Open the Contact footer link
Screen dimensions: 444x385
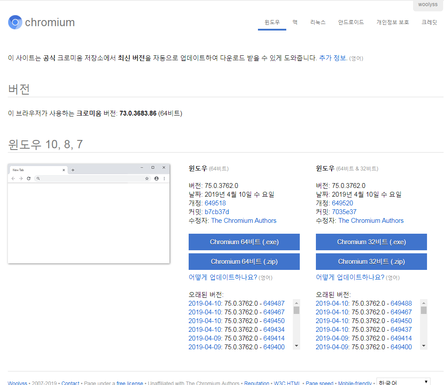click(70, 383)
